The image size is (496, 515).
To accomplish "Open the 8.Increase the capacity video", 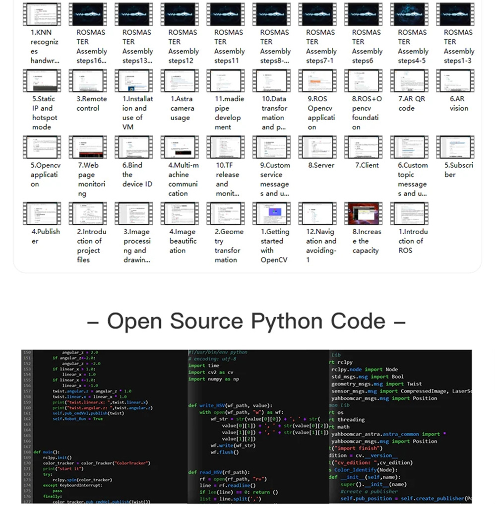I will 363,214.
